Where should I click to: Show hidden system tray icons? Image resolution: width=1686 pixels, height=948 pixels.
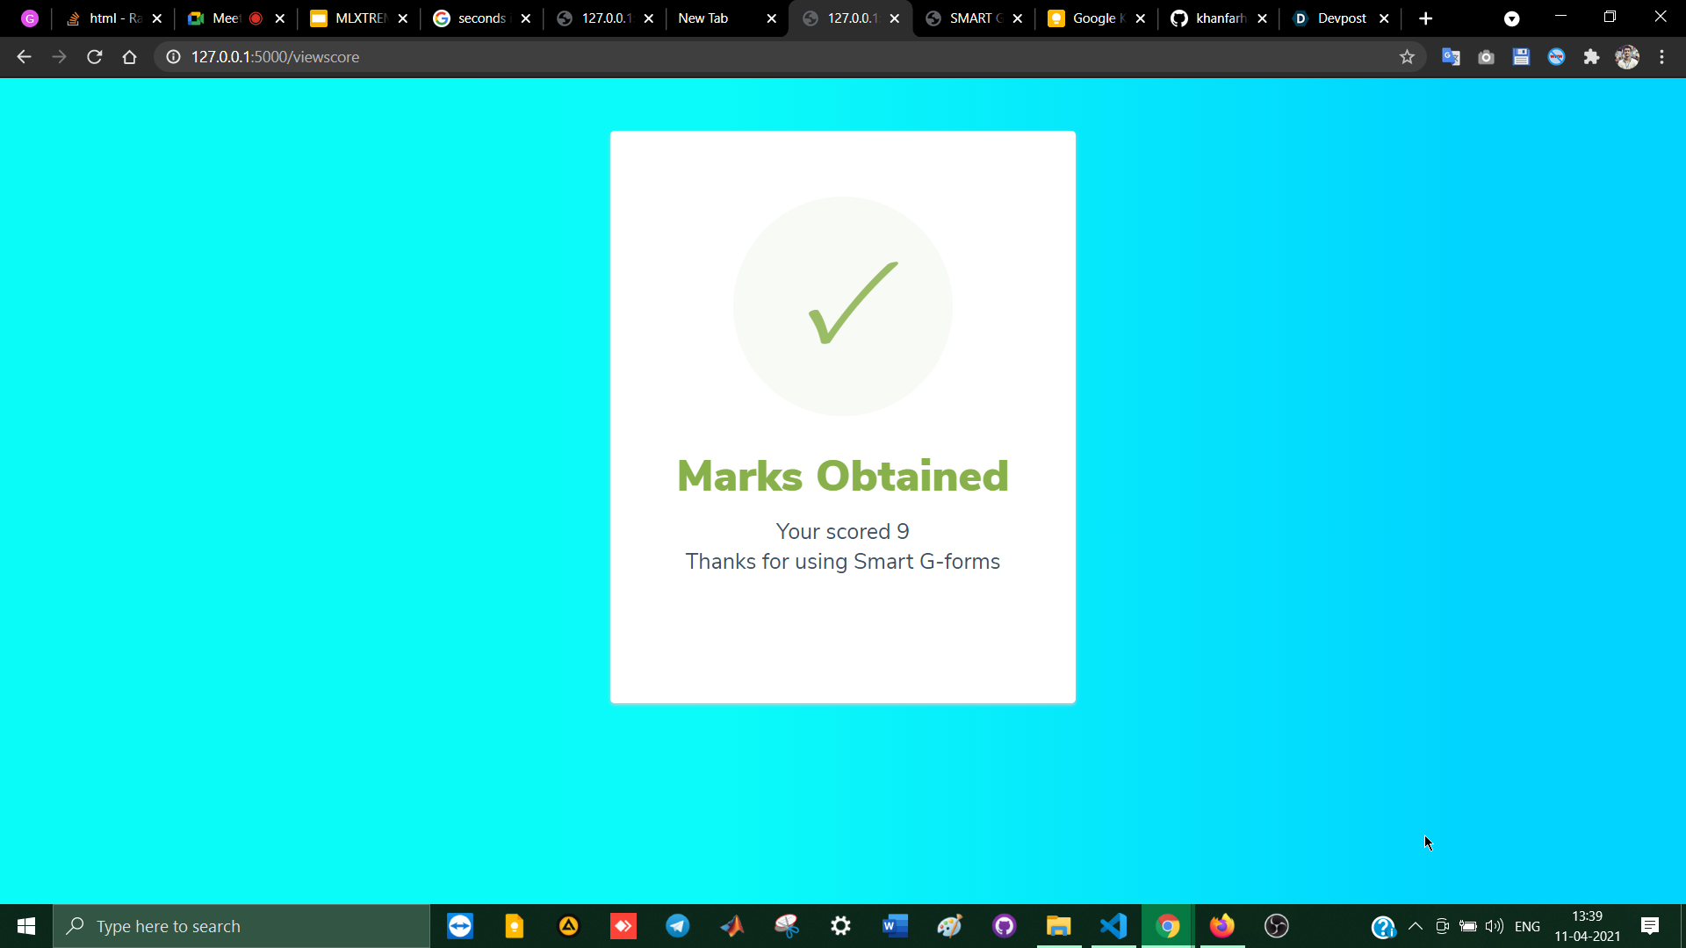click(x=1416, y=926)
